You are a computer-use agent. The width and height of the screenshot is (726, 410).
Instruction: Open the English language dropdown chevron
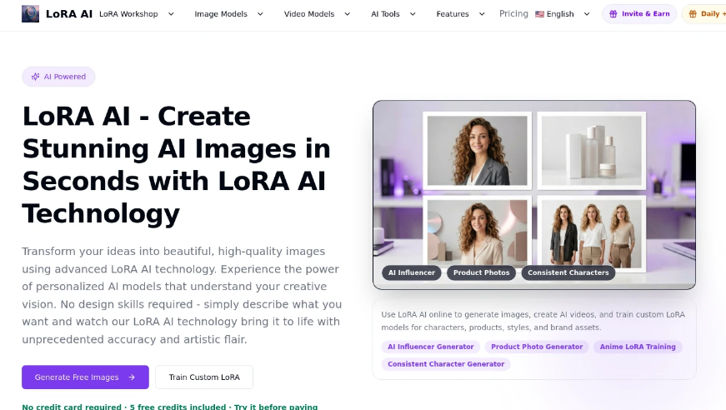(587, 14)
